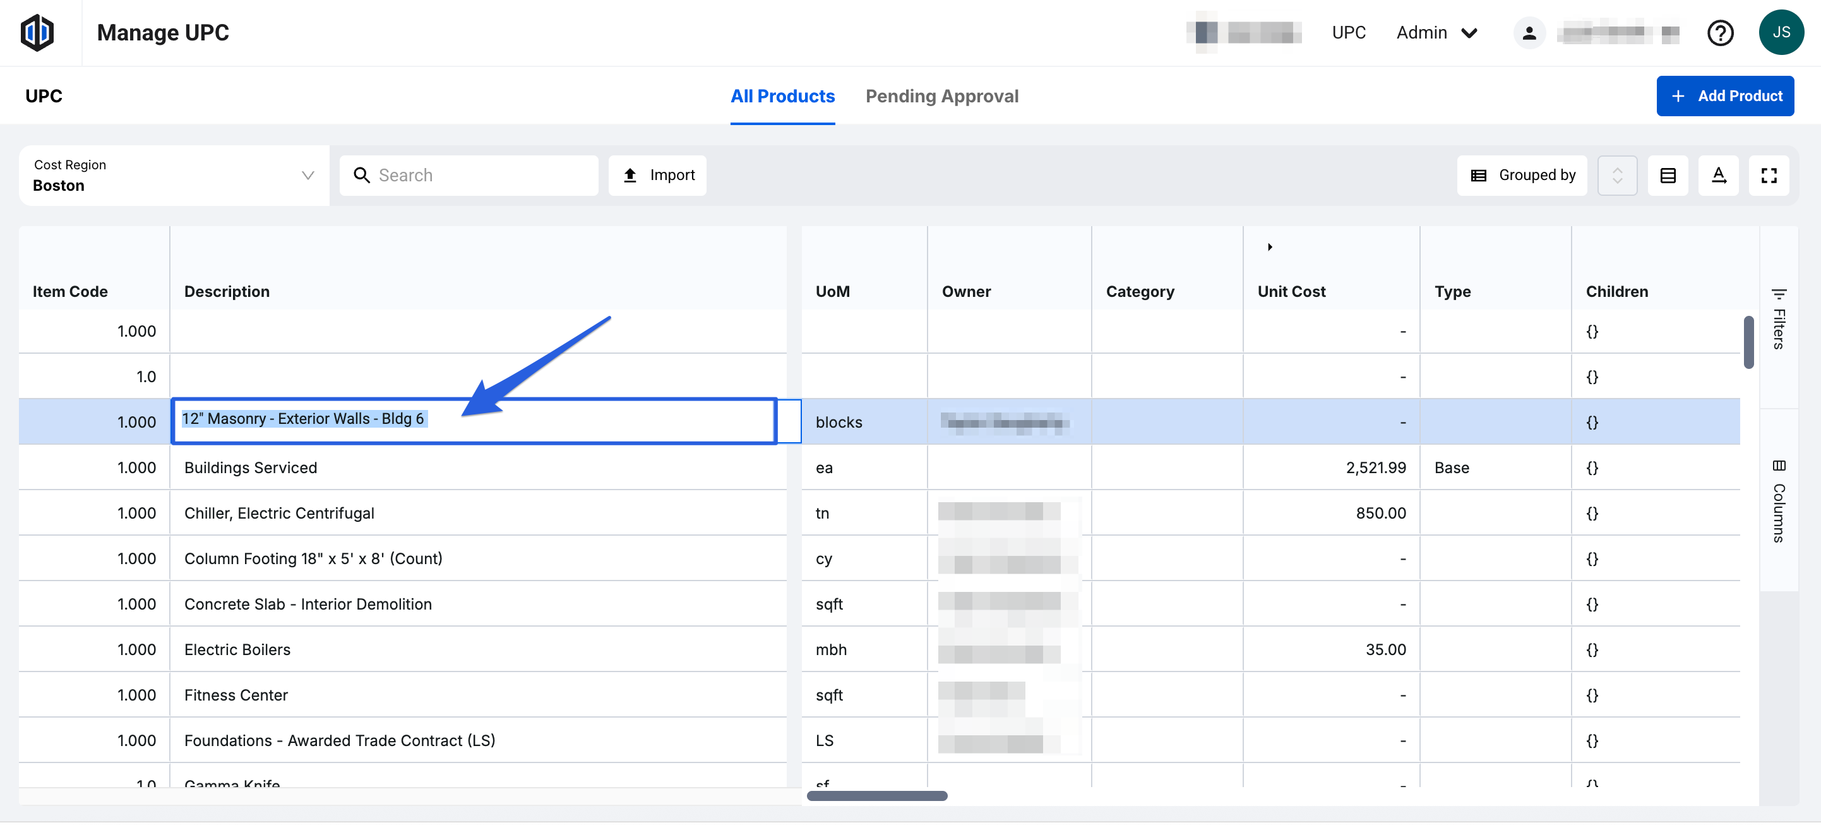Image resolution: width=1821 pixels, height=825 pixels.
Task: Toggle the row density icon
Action: [1668, 176]
